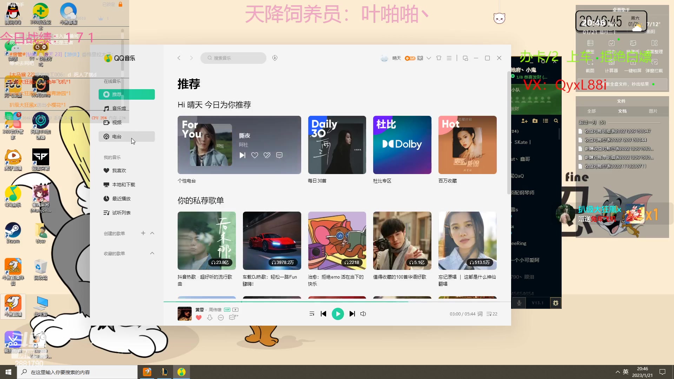Click the 搜索音乐 search field

pos(233,58)
